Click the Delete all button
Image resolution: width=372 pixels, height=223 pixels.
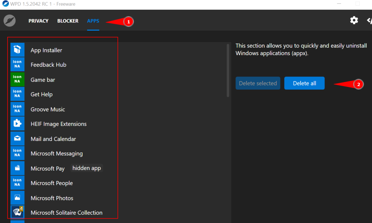pyautogui.click(x=304, y=83)
